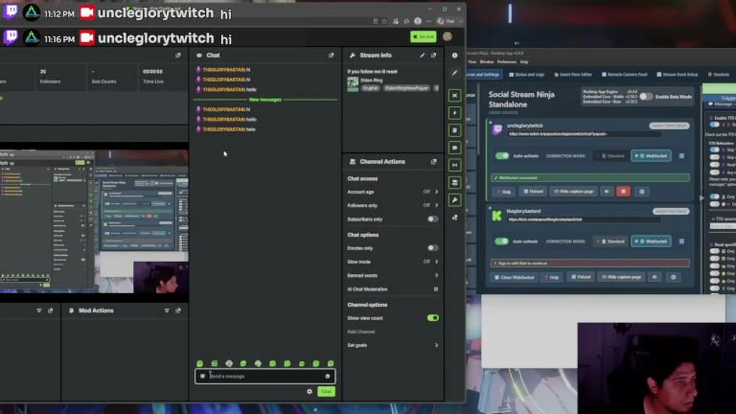Toggle Auto-activate for the uncleglorytwitch source

tap(502, 156)
